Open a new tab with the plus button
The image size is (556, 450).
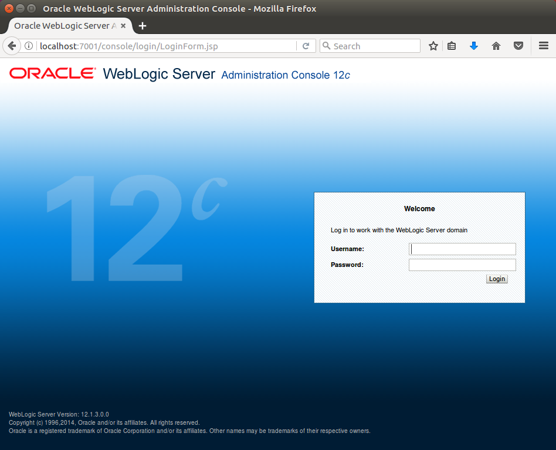143,26
